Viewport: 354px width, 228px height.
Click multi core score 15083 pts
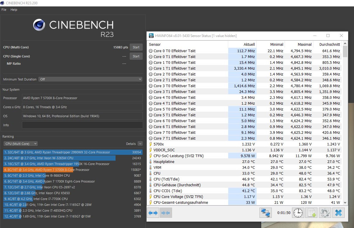pyautogui.click(x=121, y=47)
